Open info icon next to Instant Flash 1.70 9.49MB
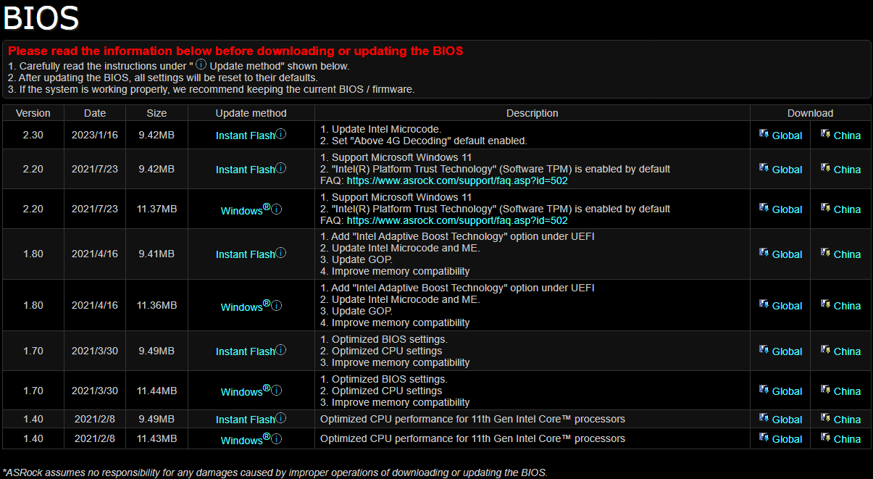The width and height of the screenshot is (873, 479). click(x=281, y=350)
